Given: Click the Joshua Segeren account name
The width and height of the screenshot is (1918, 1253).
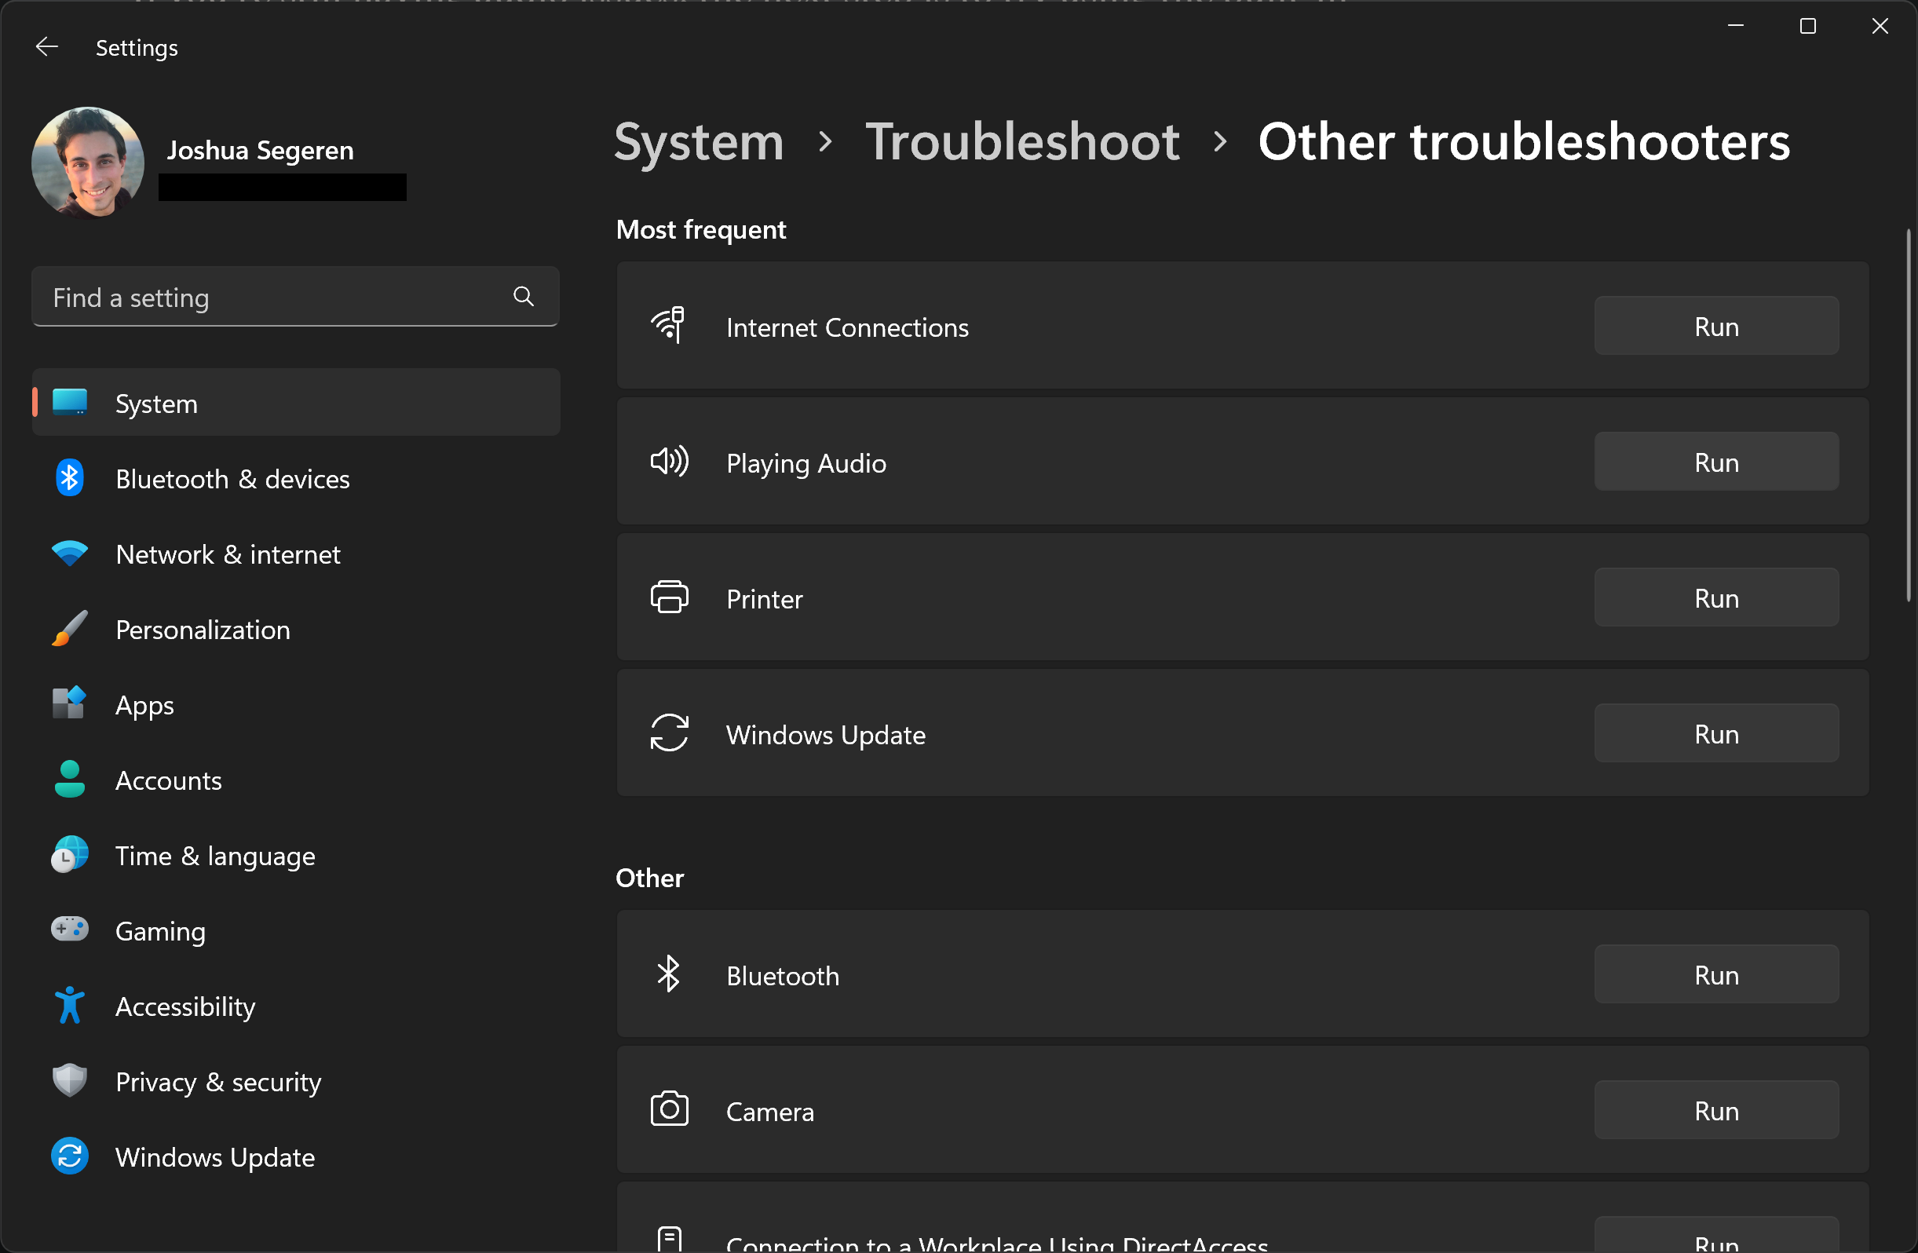Looking at the screenshot, I should [260, 150].
